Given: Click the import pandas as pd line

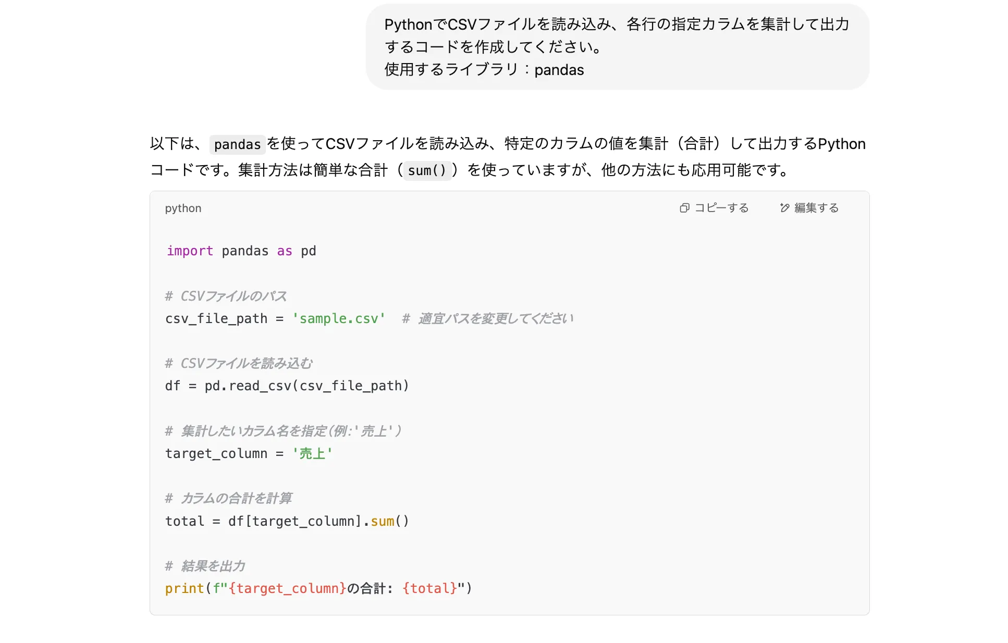Looking at the screenshot, I should pyautogui.click(x=241, y=251).
